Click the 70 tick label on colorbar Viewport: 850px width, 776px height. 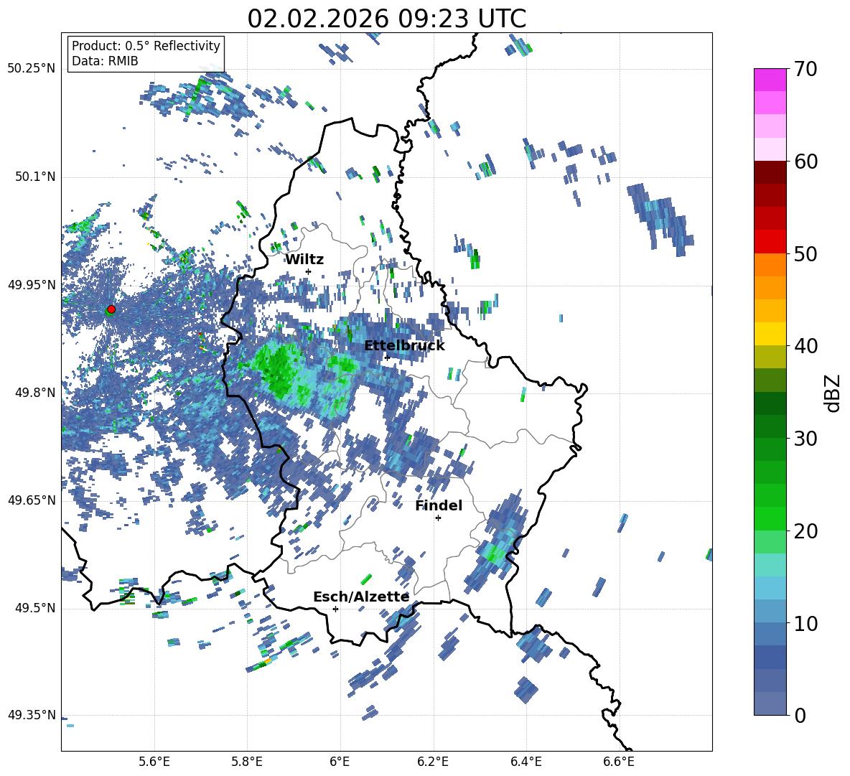(x=806, y=70)
